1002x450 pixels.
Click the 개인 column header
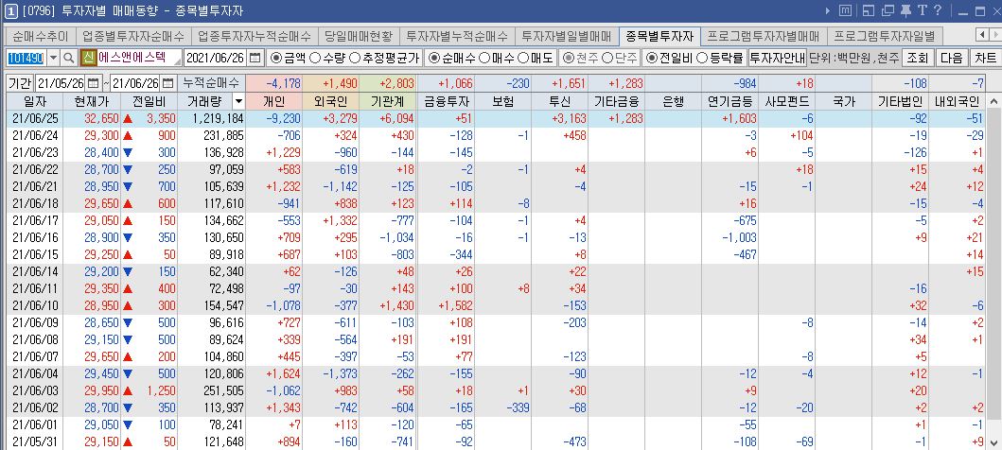273,101
